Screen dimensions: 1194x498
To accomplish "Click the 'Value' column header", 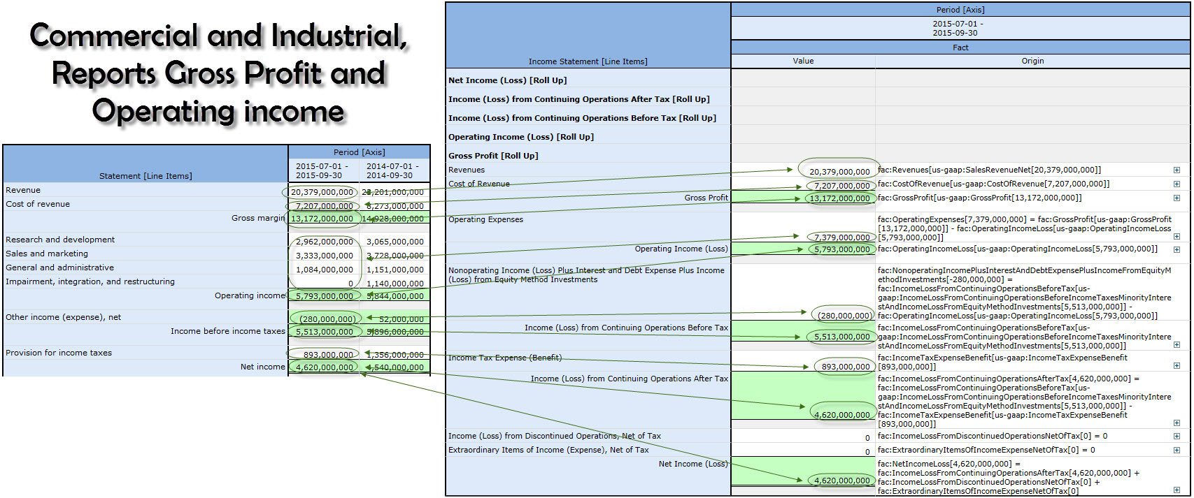I will pos(803,61).
